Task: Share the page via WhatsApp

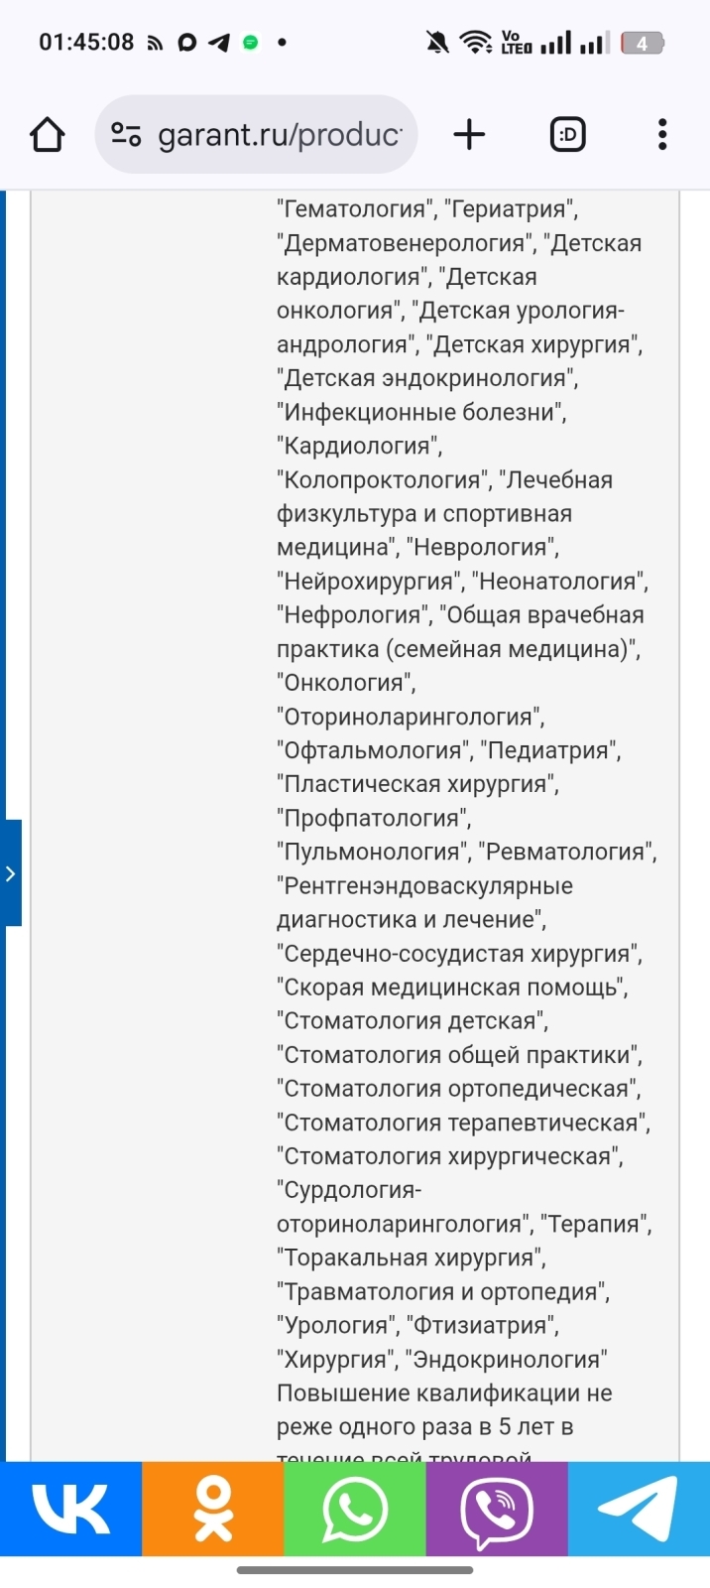Action: point(355,1509)
